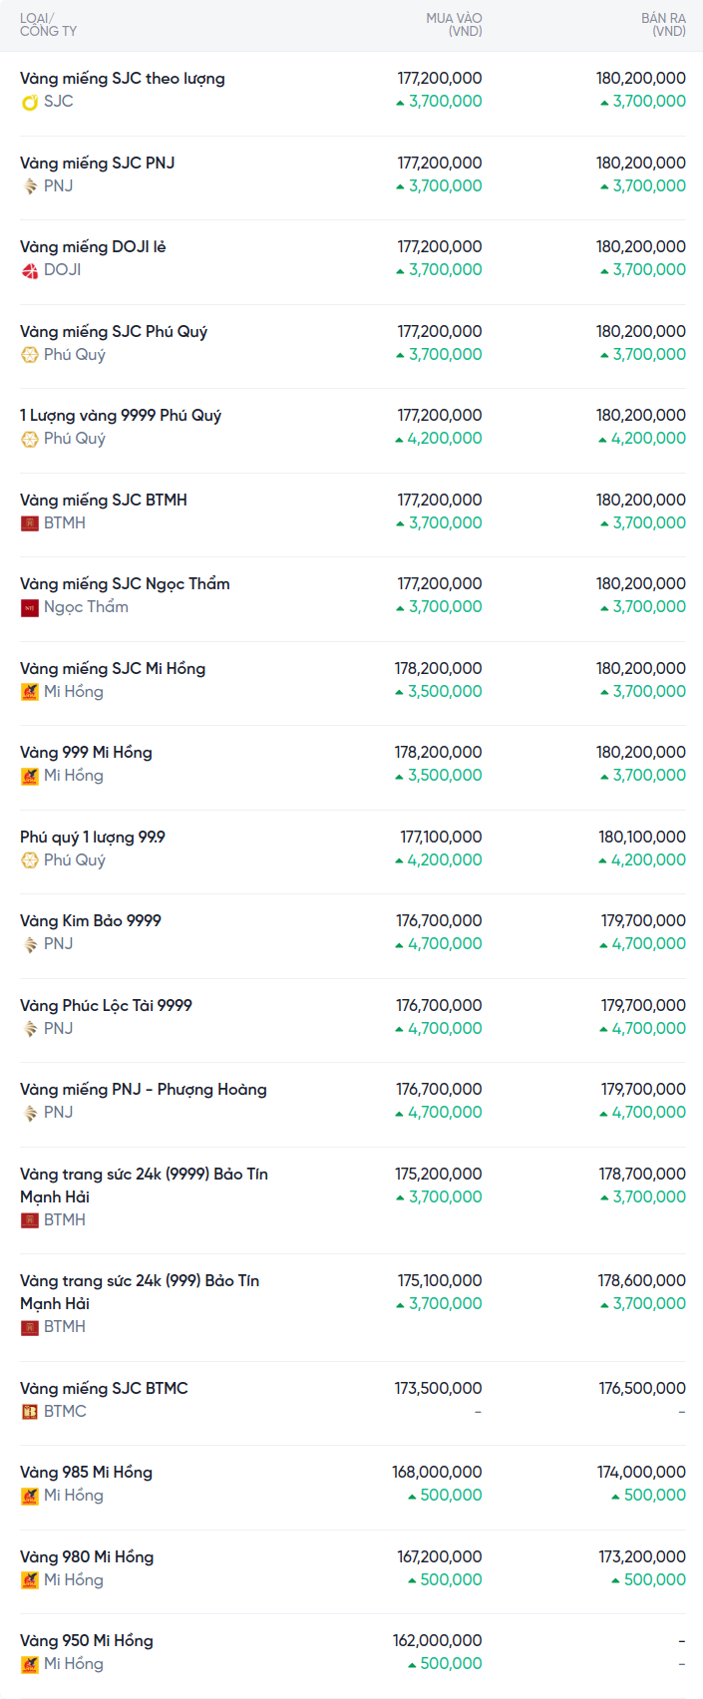703x1699 pixels.
Task: Select Vàng miếng PNJ - Phượng Hoàng
Action: point(144,1090)
